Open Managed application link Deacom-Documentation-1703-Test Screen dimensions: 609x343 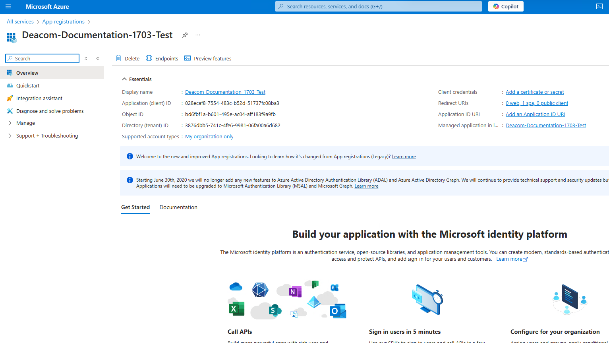coord(546,125)
